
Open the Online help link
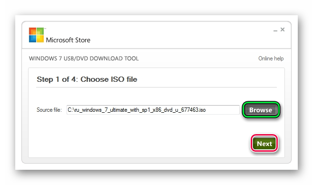pos(271,58)
